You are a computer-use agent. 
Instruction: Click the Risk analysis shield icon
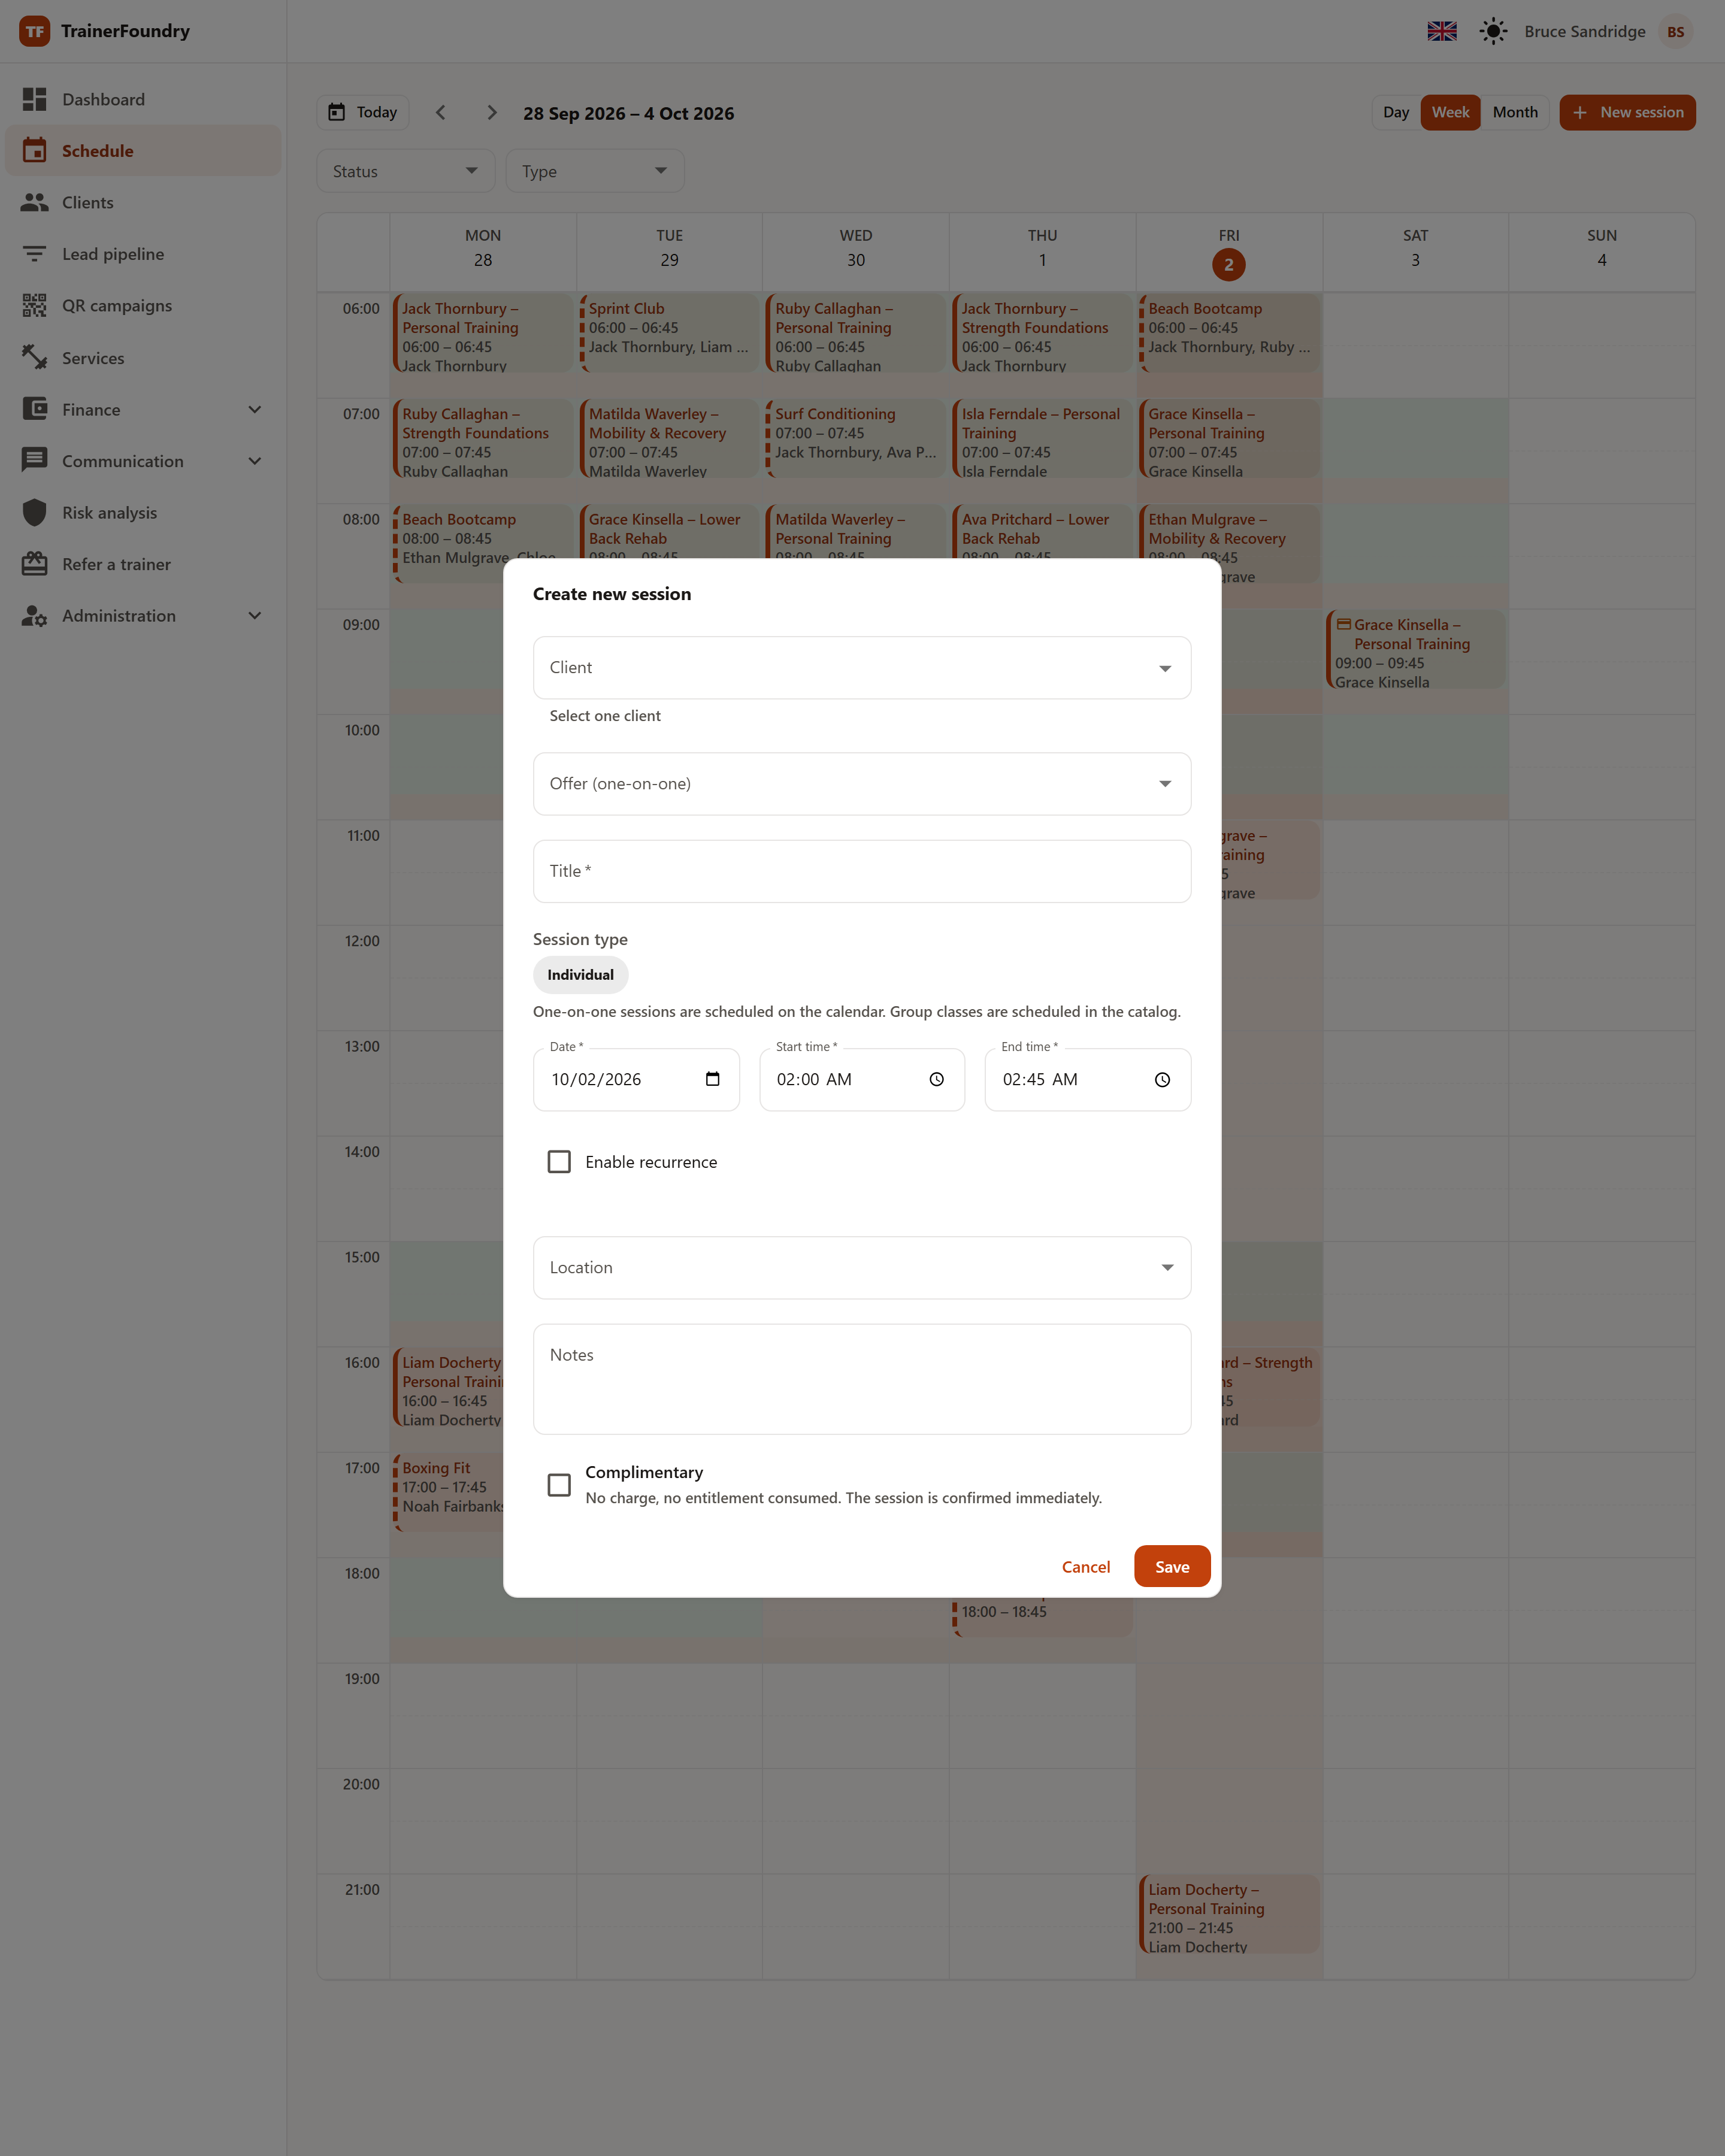point(34,512)
